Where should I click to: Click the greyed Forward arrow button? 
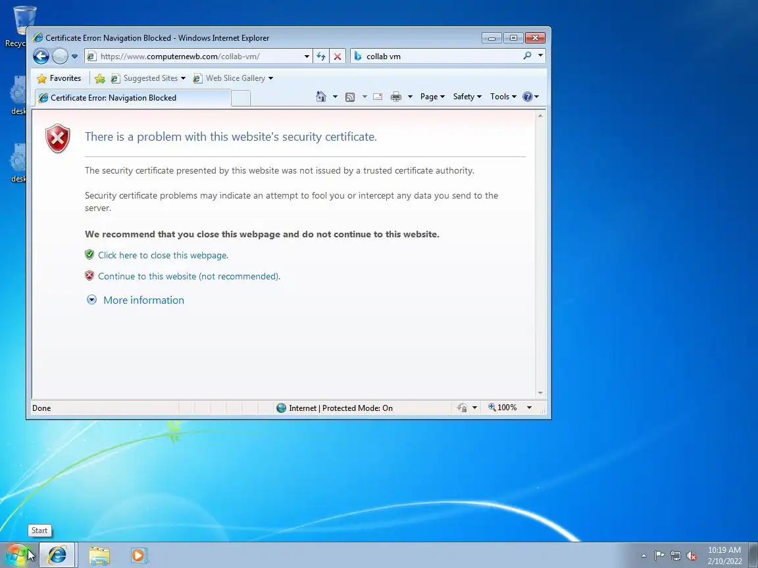pos(60,57)
